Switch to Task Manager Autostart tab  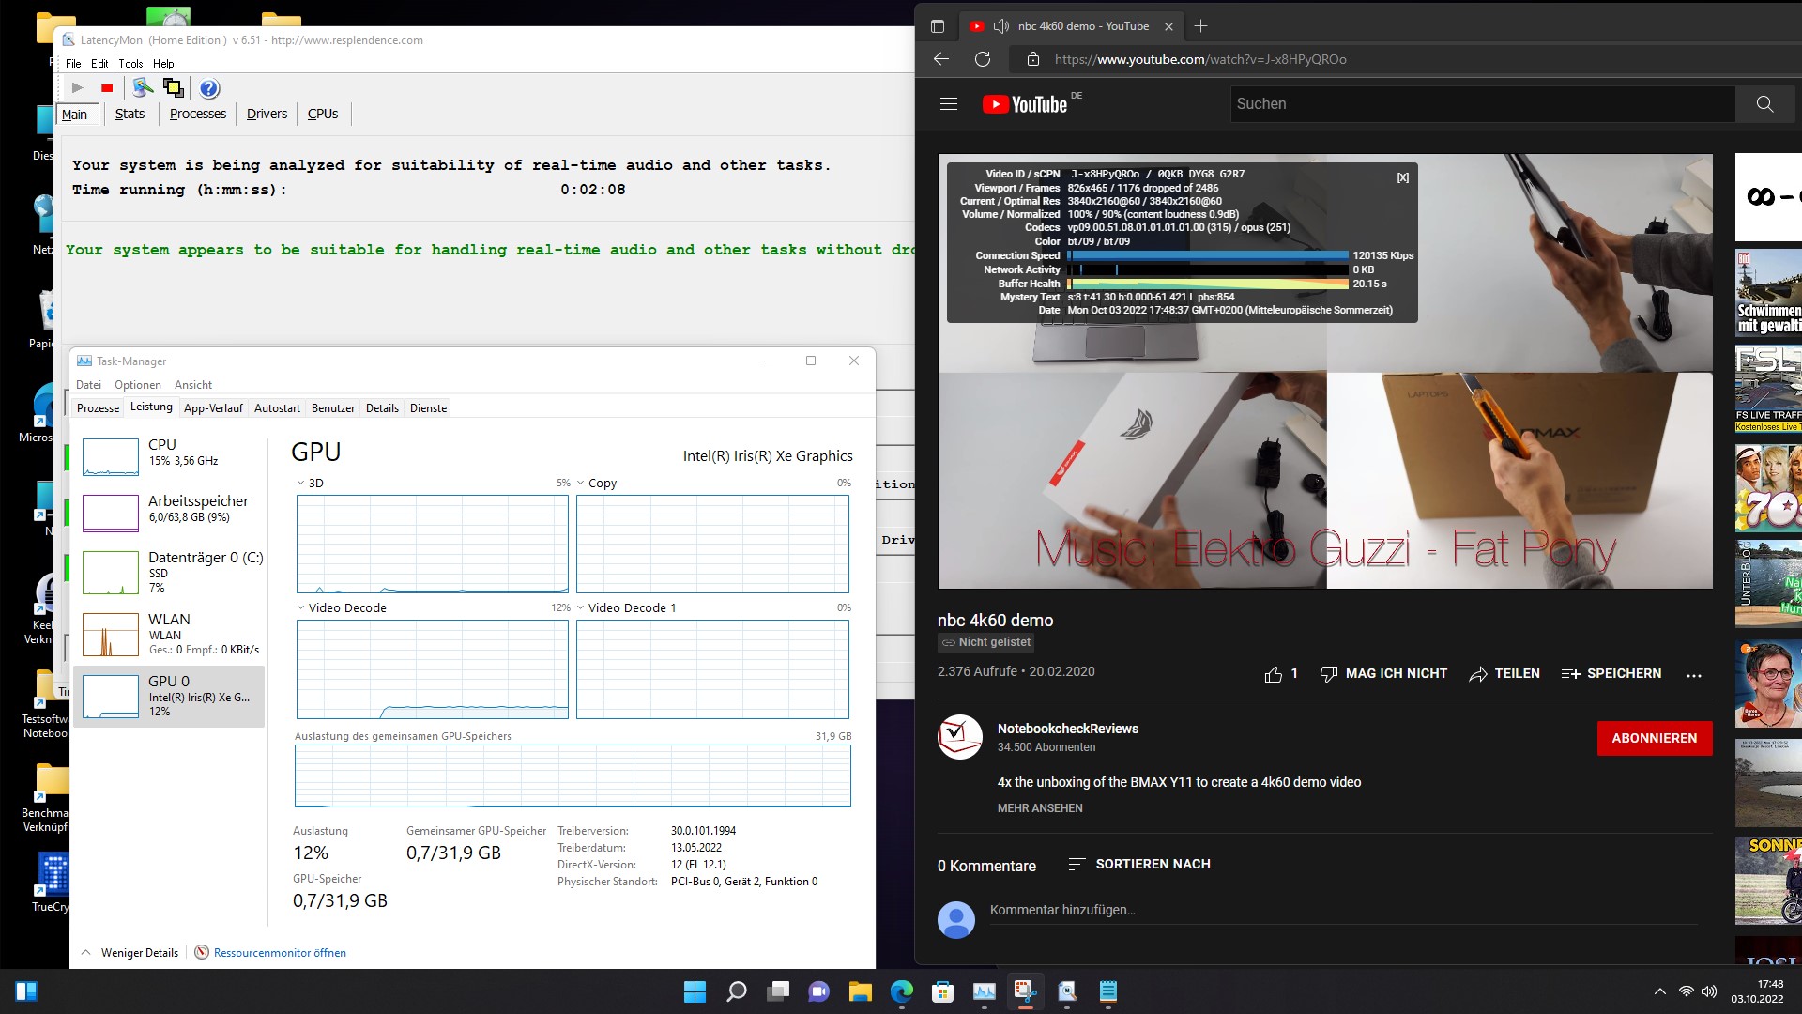(277, 408)
